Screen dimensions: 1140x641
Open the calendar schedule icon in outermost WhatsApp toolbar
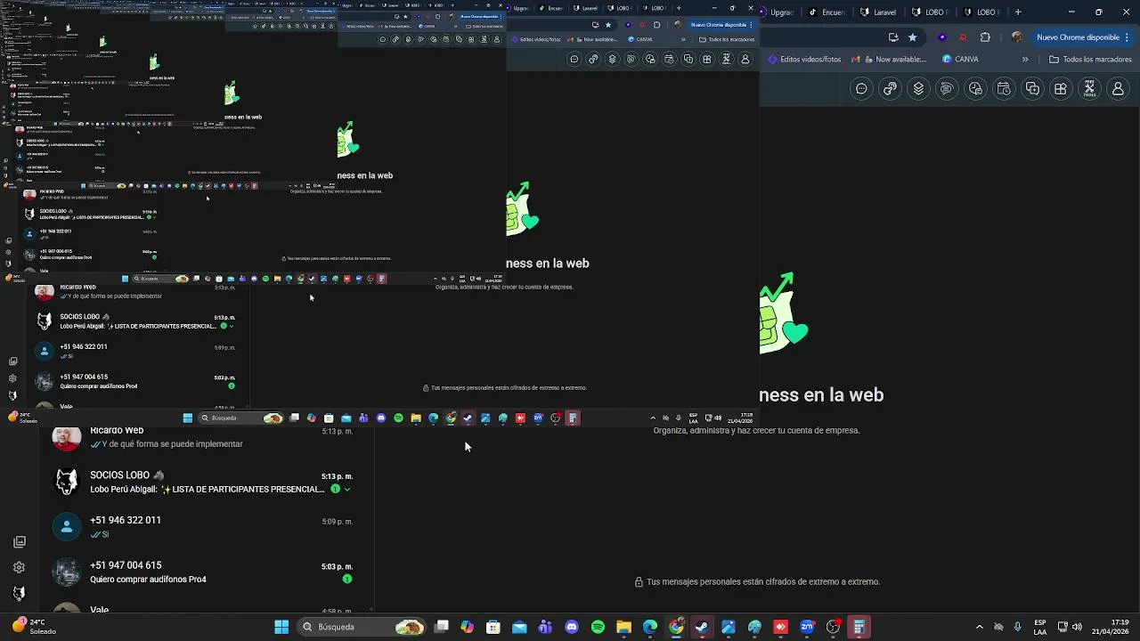pyautogui.click(x=1004, y=89)
